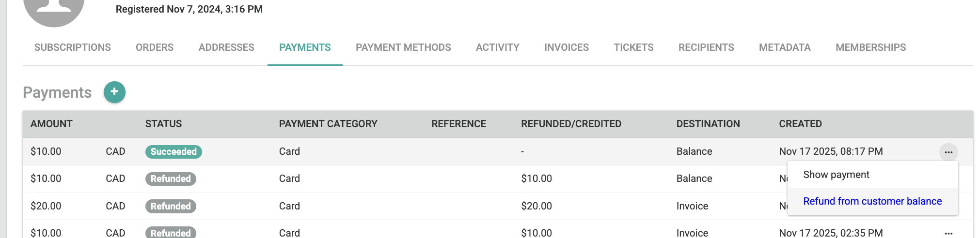Open the Tickets tab
The image size is (979, 238).
633,47
